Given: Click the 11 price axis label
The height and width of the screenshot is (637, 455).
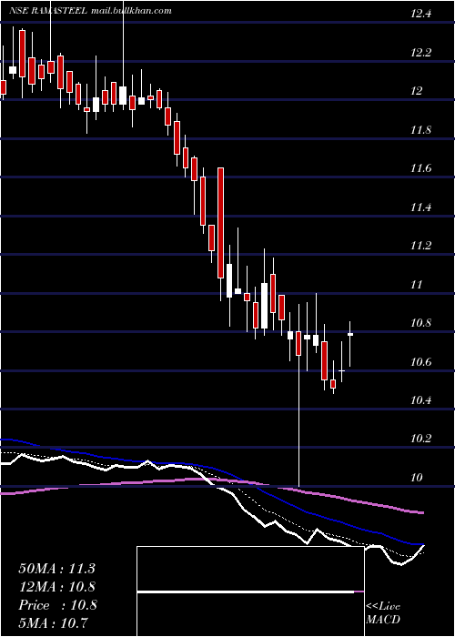Looking at the screenshot, I should (x=417, y=284).
